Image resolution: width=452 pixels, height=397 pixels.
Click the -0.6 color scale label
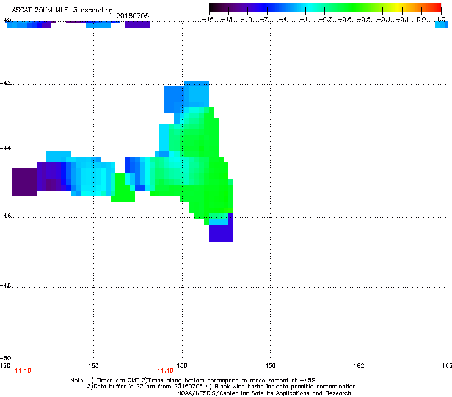tap(344, 20)
